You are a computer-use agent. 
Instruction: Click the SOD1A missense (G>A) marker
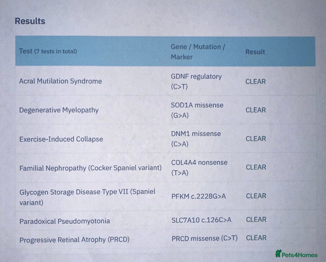point(197,110)
